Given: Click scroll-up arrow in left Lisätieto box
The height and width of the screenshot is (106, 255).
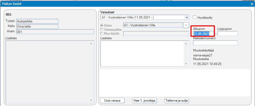Looking at the screenshot, I should 91,44.
